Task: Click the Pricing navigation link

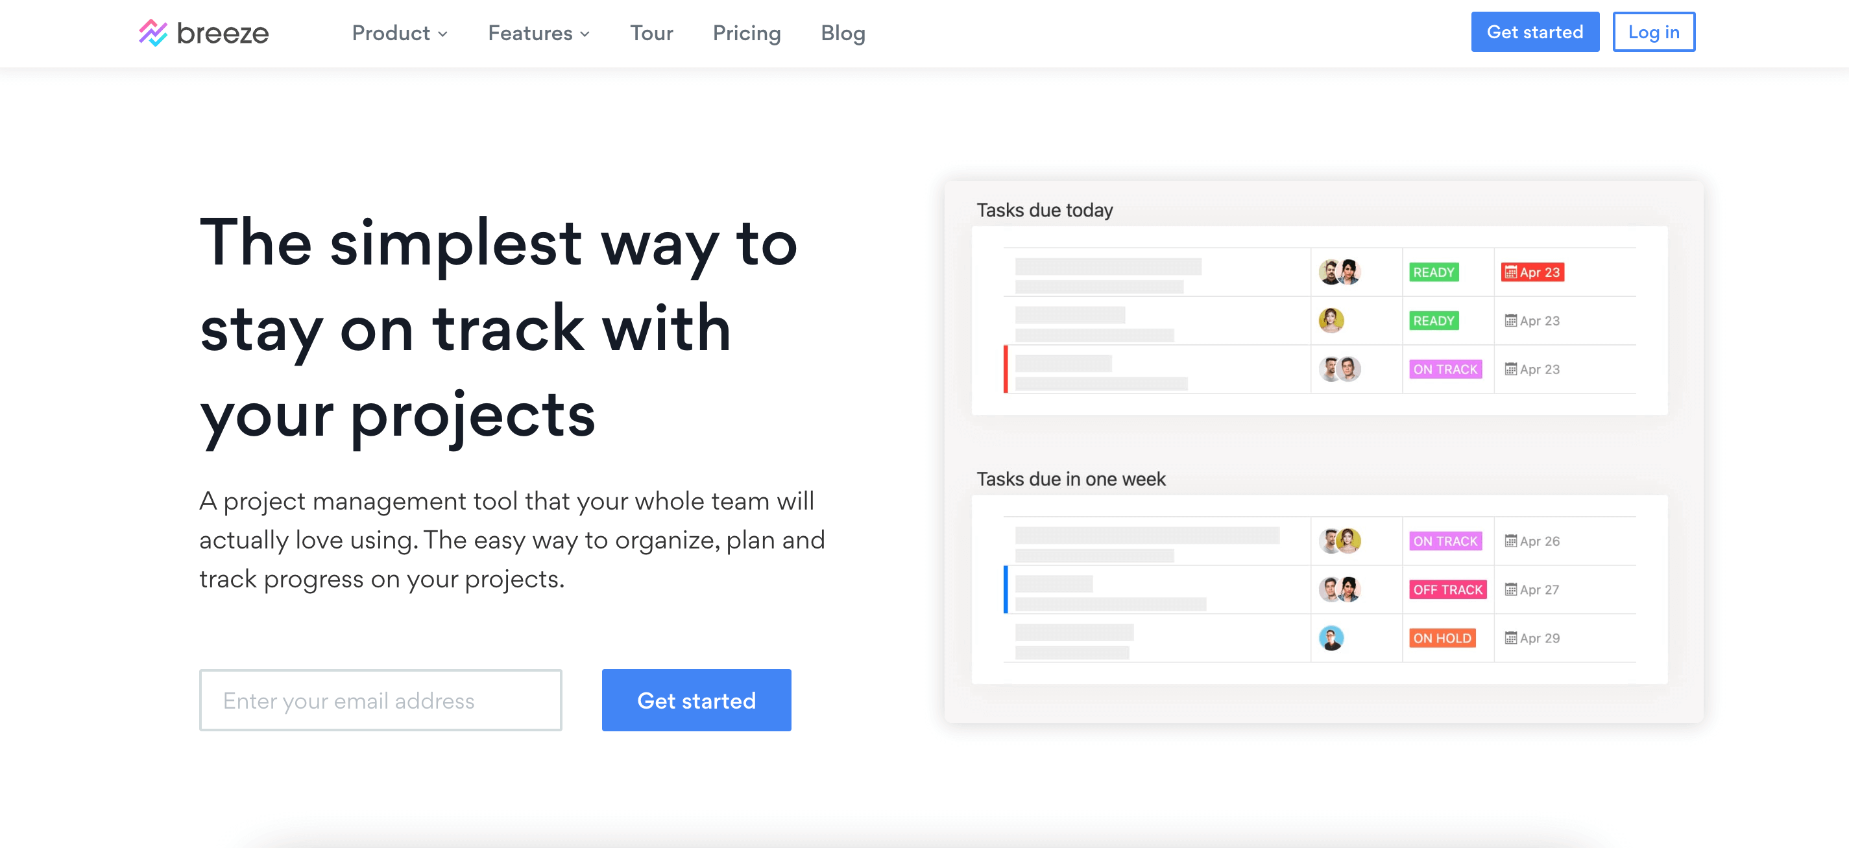Action: [747, 33]
